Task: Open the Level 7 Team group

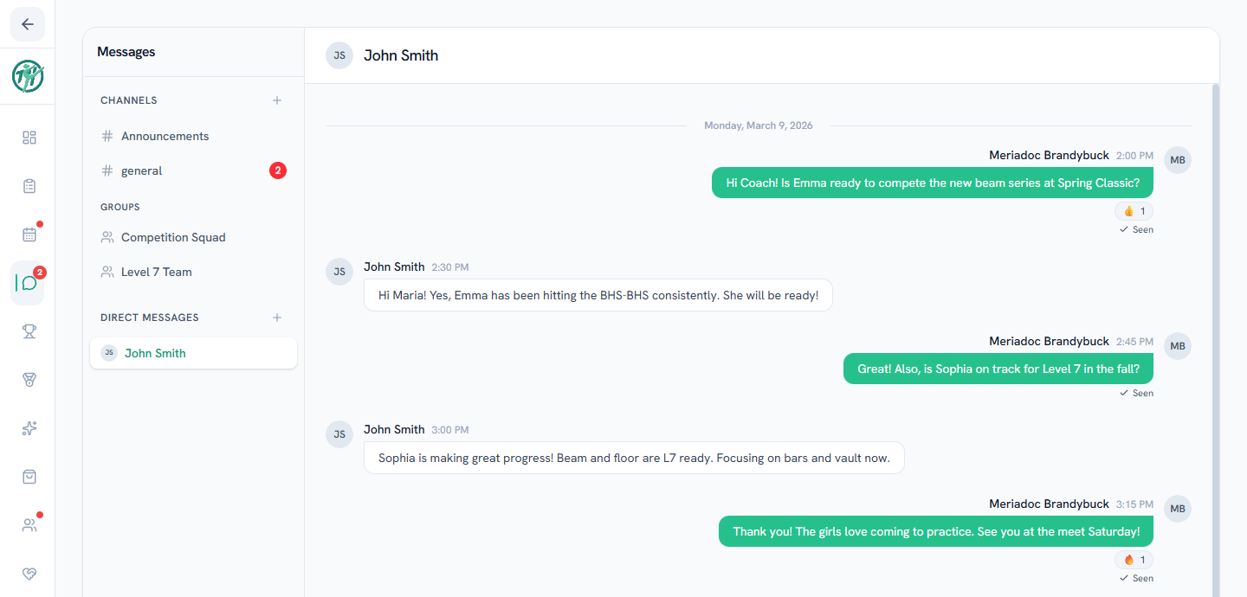Action: click(x=193, y=272)
